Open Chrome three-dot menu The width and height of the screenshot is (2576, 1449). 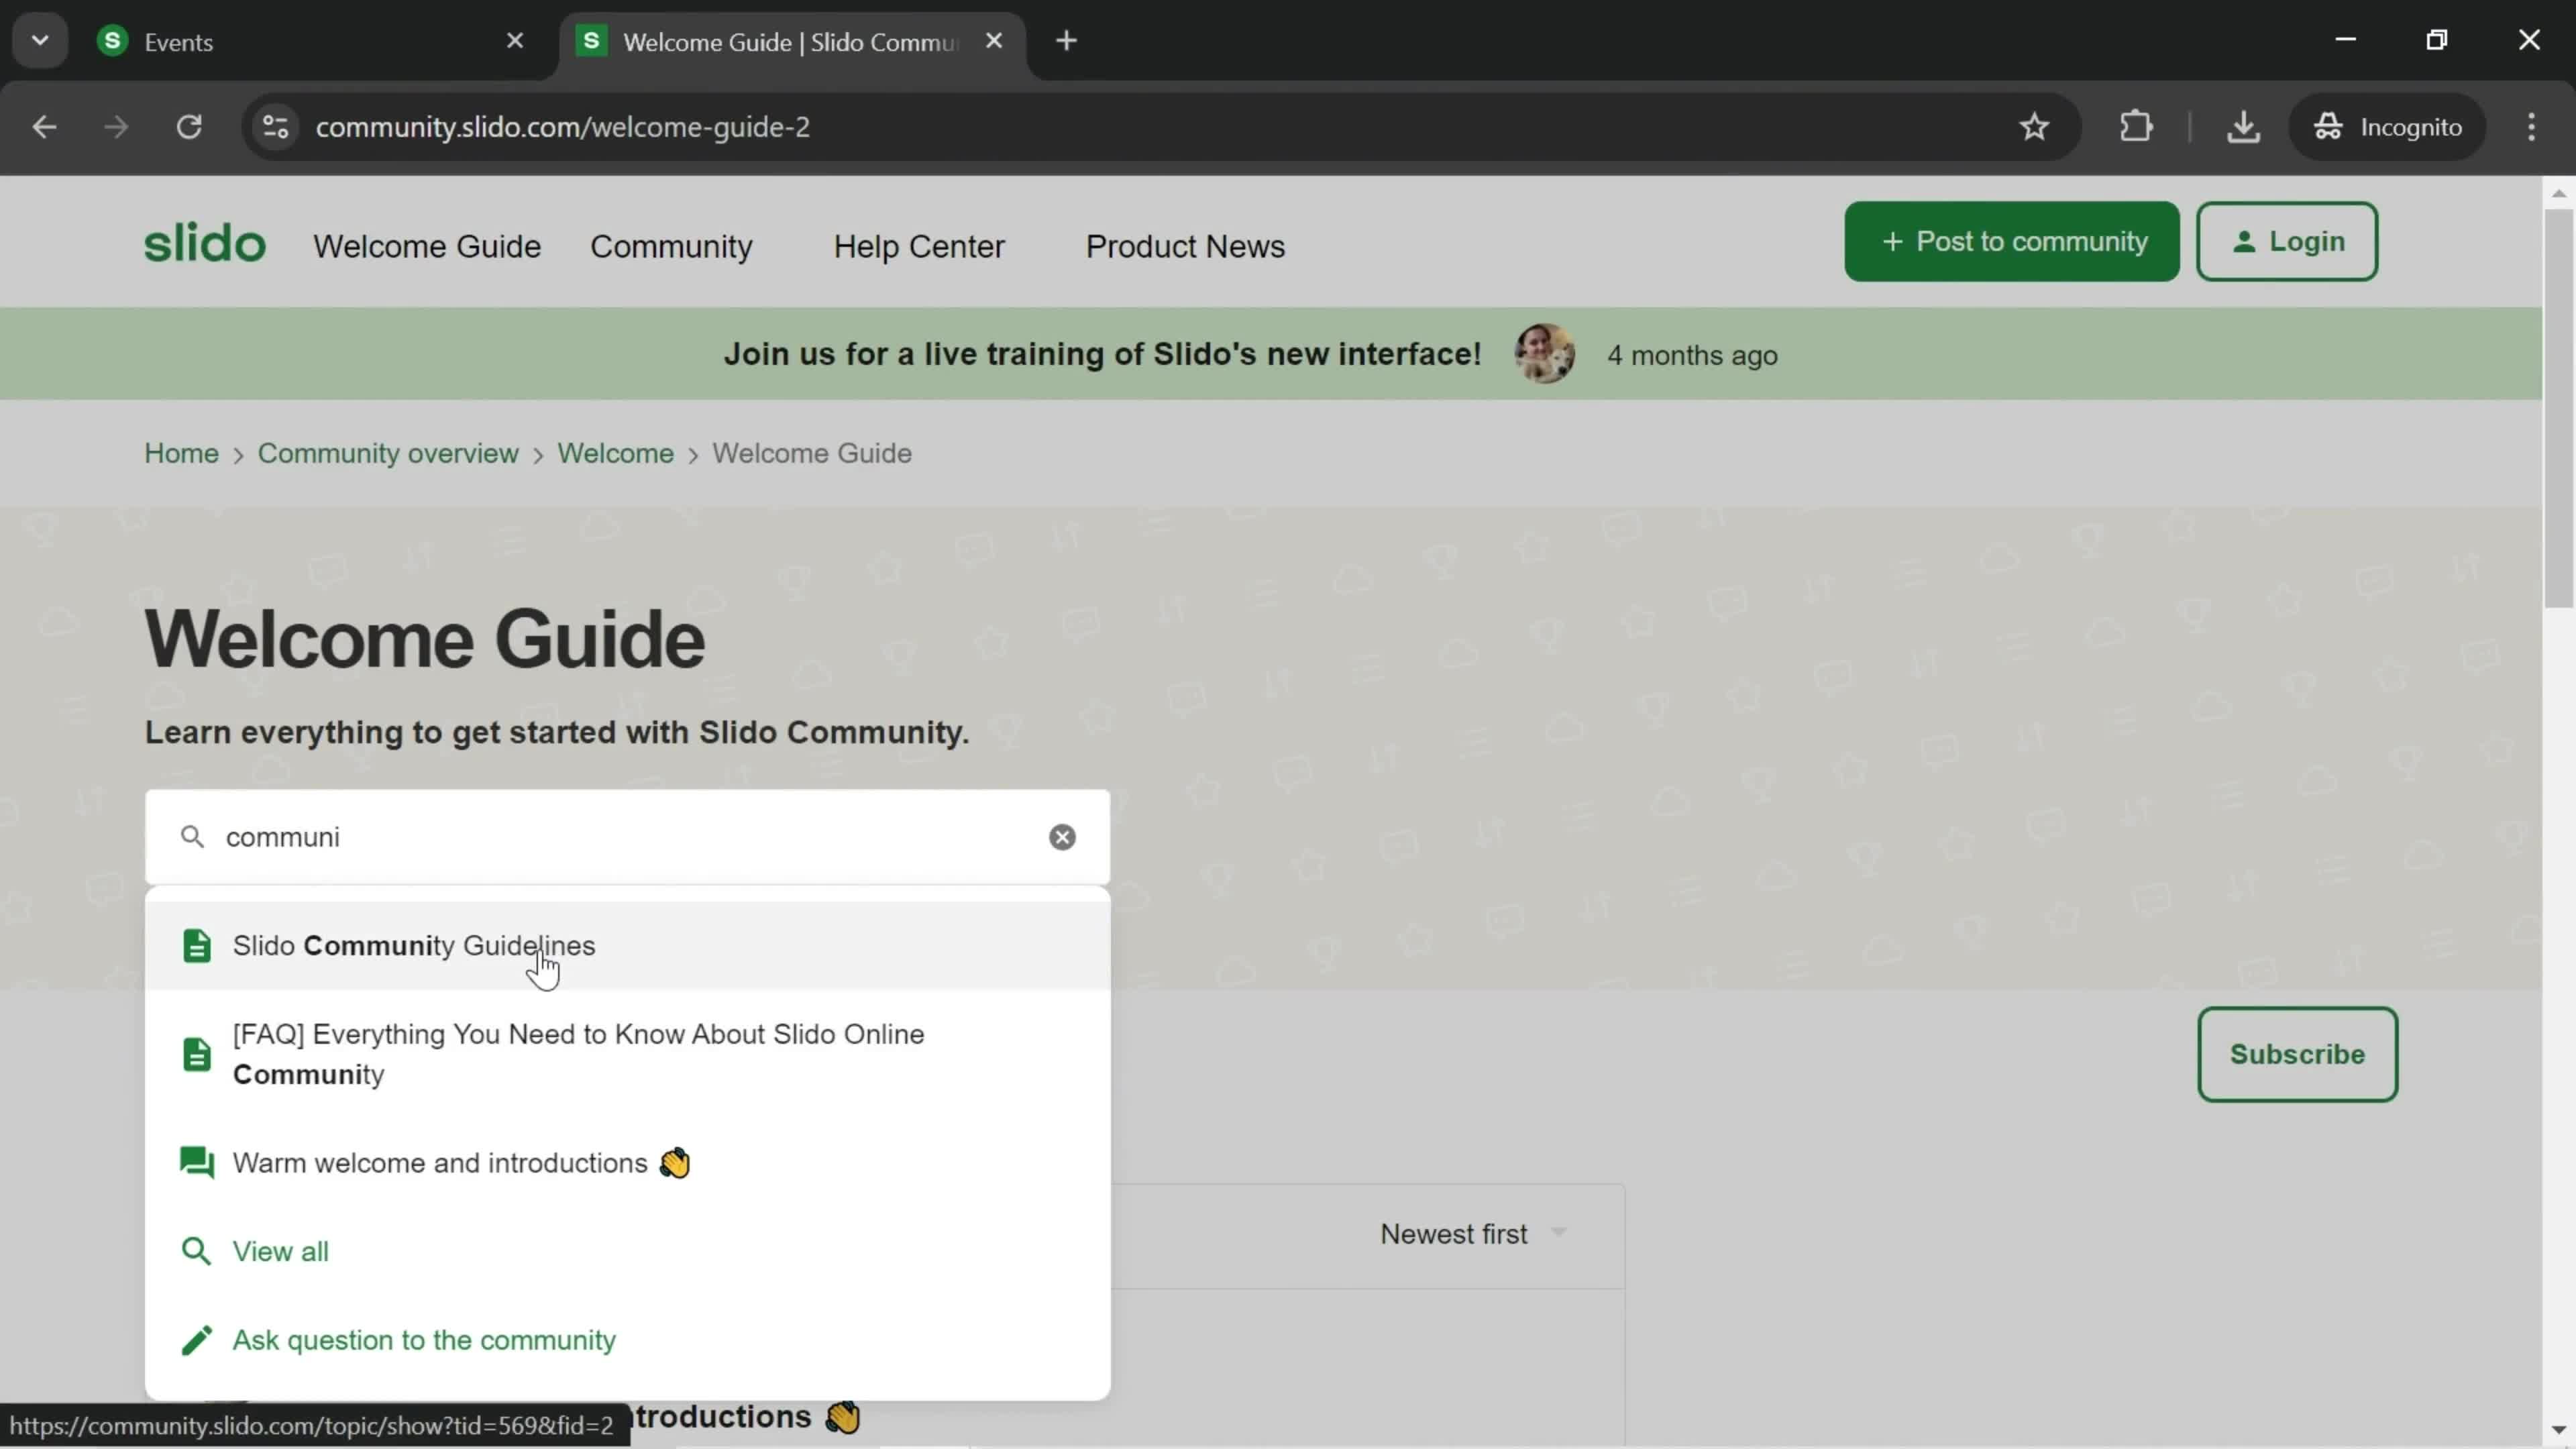coord(2531,127)
